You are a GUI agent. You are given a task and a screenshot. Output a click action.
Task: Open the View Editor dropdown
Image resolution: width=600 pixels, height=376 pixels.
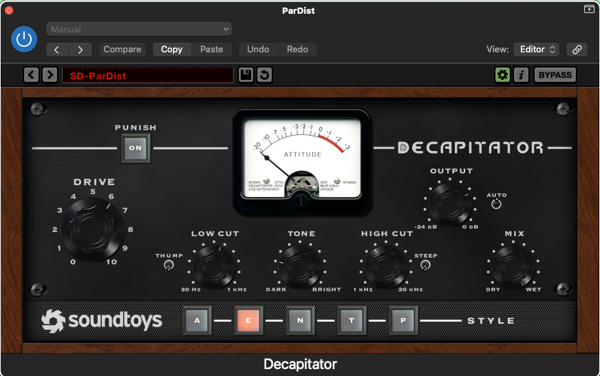[x=537, y=50]
